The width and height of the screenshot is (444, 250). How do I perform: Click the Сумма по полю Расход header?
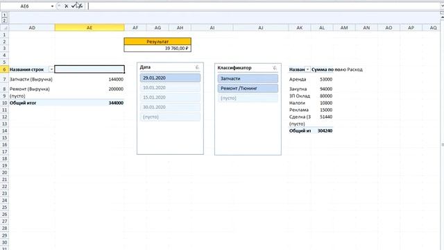click(337, 69)
